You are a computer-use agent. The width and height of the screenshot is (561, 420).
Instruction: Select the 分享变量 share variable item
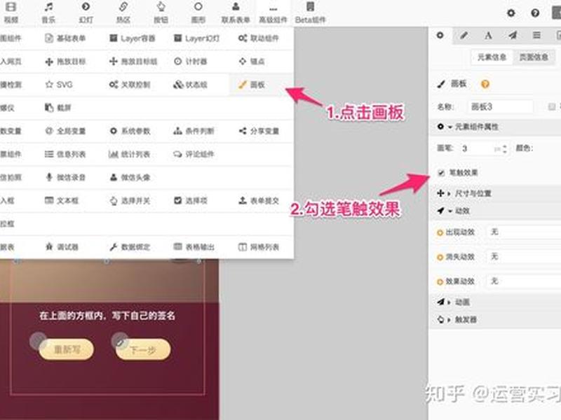[258, 131]
